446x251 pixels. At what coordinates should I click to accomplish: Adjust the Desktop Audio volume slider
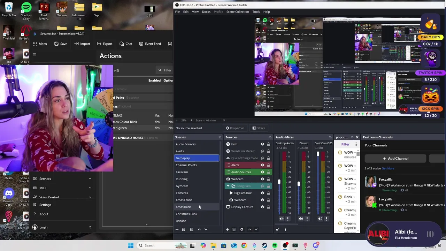pos(279,182)
